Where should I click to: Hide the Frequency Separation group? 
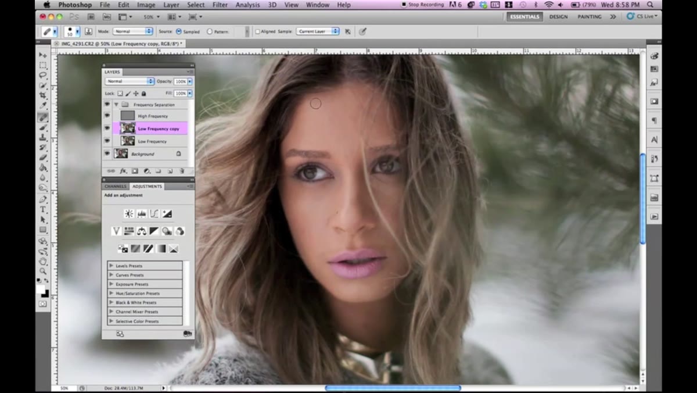click(107, 104)
